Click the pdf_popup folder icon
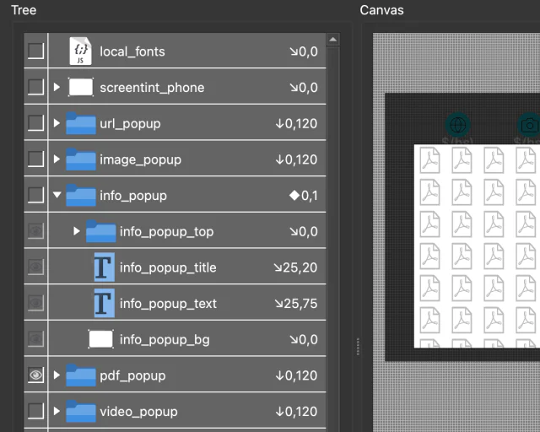 coord(81,375)
